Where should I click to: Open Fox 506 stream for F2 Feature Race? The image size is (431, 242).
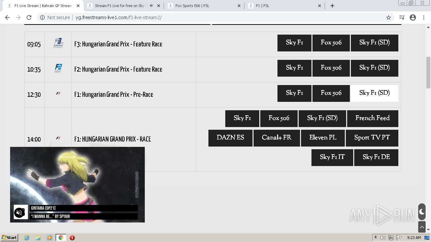331,68
